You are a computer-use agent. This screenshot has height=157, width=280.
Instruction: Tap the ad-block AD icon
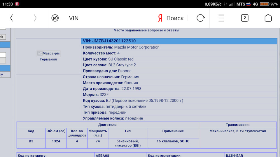(x=55, y=18)
